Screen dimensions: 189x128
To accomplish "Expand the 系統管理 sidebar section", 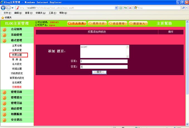I will point(16,35).
